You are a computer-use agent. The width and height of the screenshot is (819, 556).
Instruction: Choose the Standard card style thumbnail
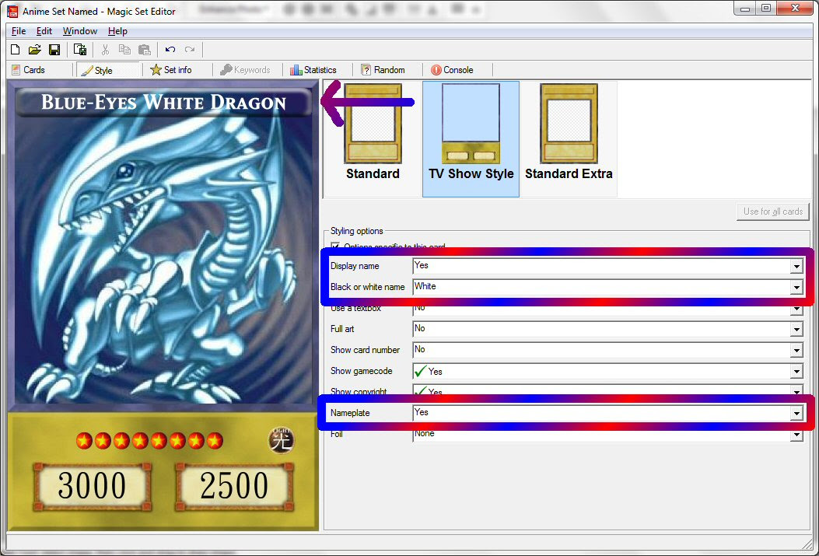coord(373,138)
